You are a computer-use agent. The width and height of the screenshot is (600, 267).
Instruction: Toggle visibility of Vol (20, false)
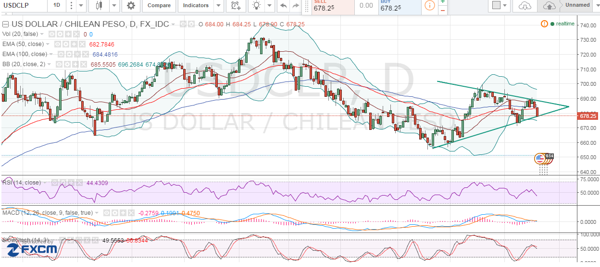pos(52,34)
